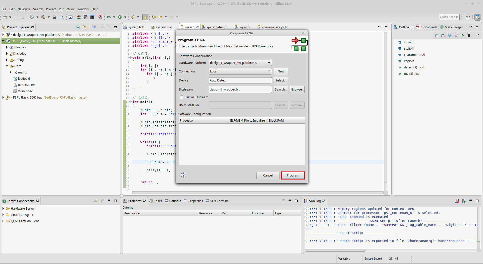
Task: Expand the Debug folder
Action: point(7,60)
